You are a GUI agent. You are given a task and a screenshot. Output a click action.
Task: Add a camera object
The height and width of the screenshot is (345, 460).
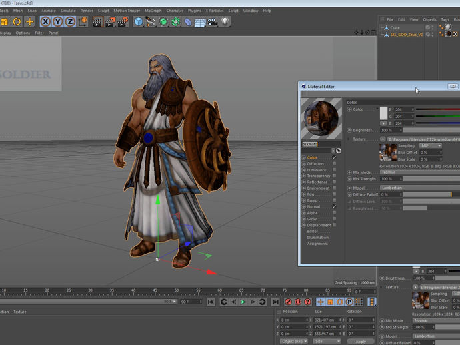213,22
